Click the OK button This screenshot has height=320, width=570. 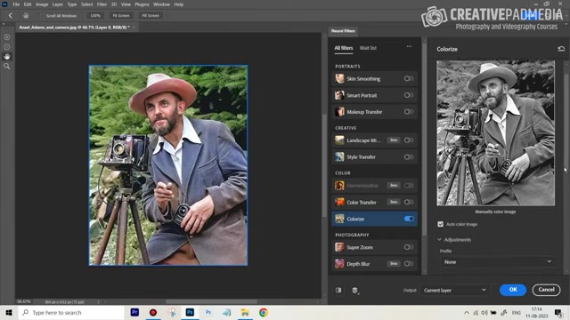point(513,290)
